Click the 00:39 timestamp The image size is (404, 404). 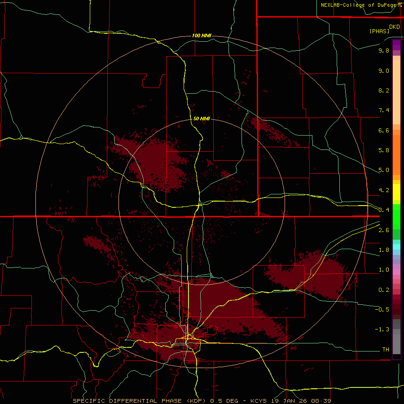321,401
